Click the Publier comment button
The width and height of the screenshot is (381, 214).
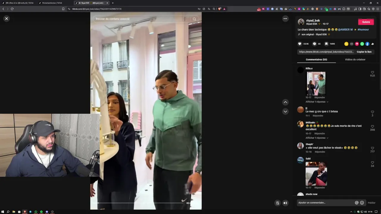click(371, 203)
